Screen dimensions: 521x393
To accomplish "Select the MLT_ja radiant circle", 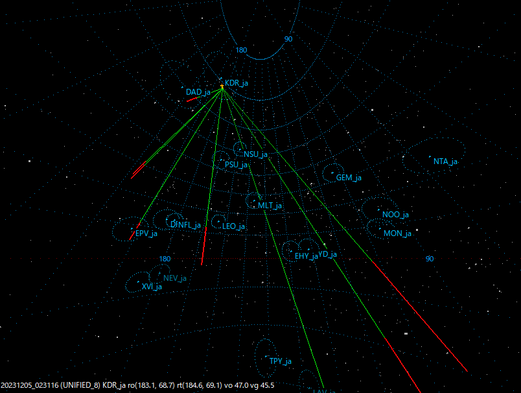I will (x=253, y=200).
